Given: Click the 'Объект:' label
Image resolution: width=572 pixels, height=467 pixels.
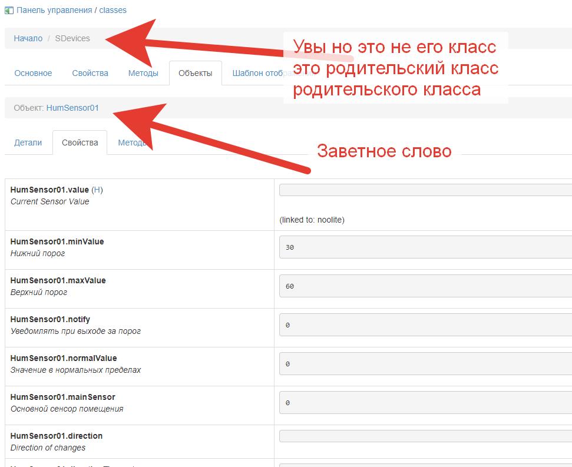Looking at the screenshot, I should [x=29, y=108].
